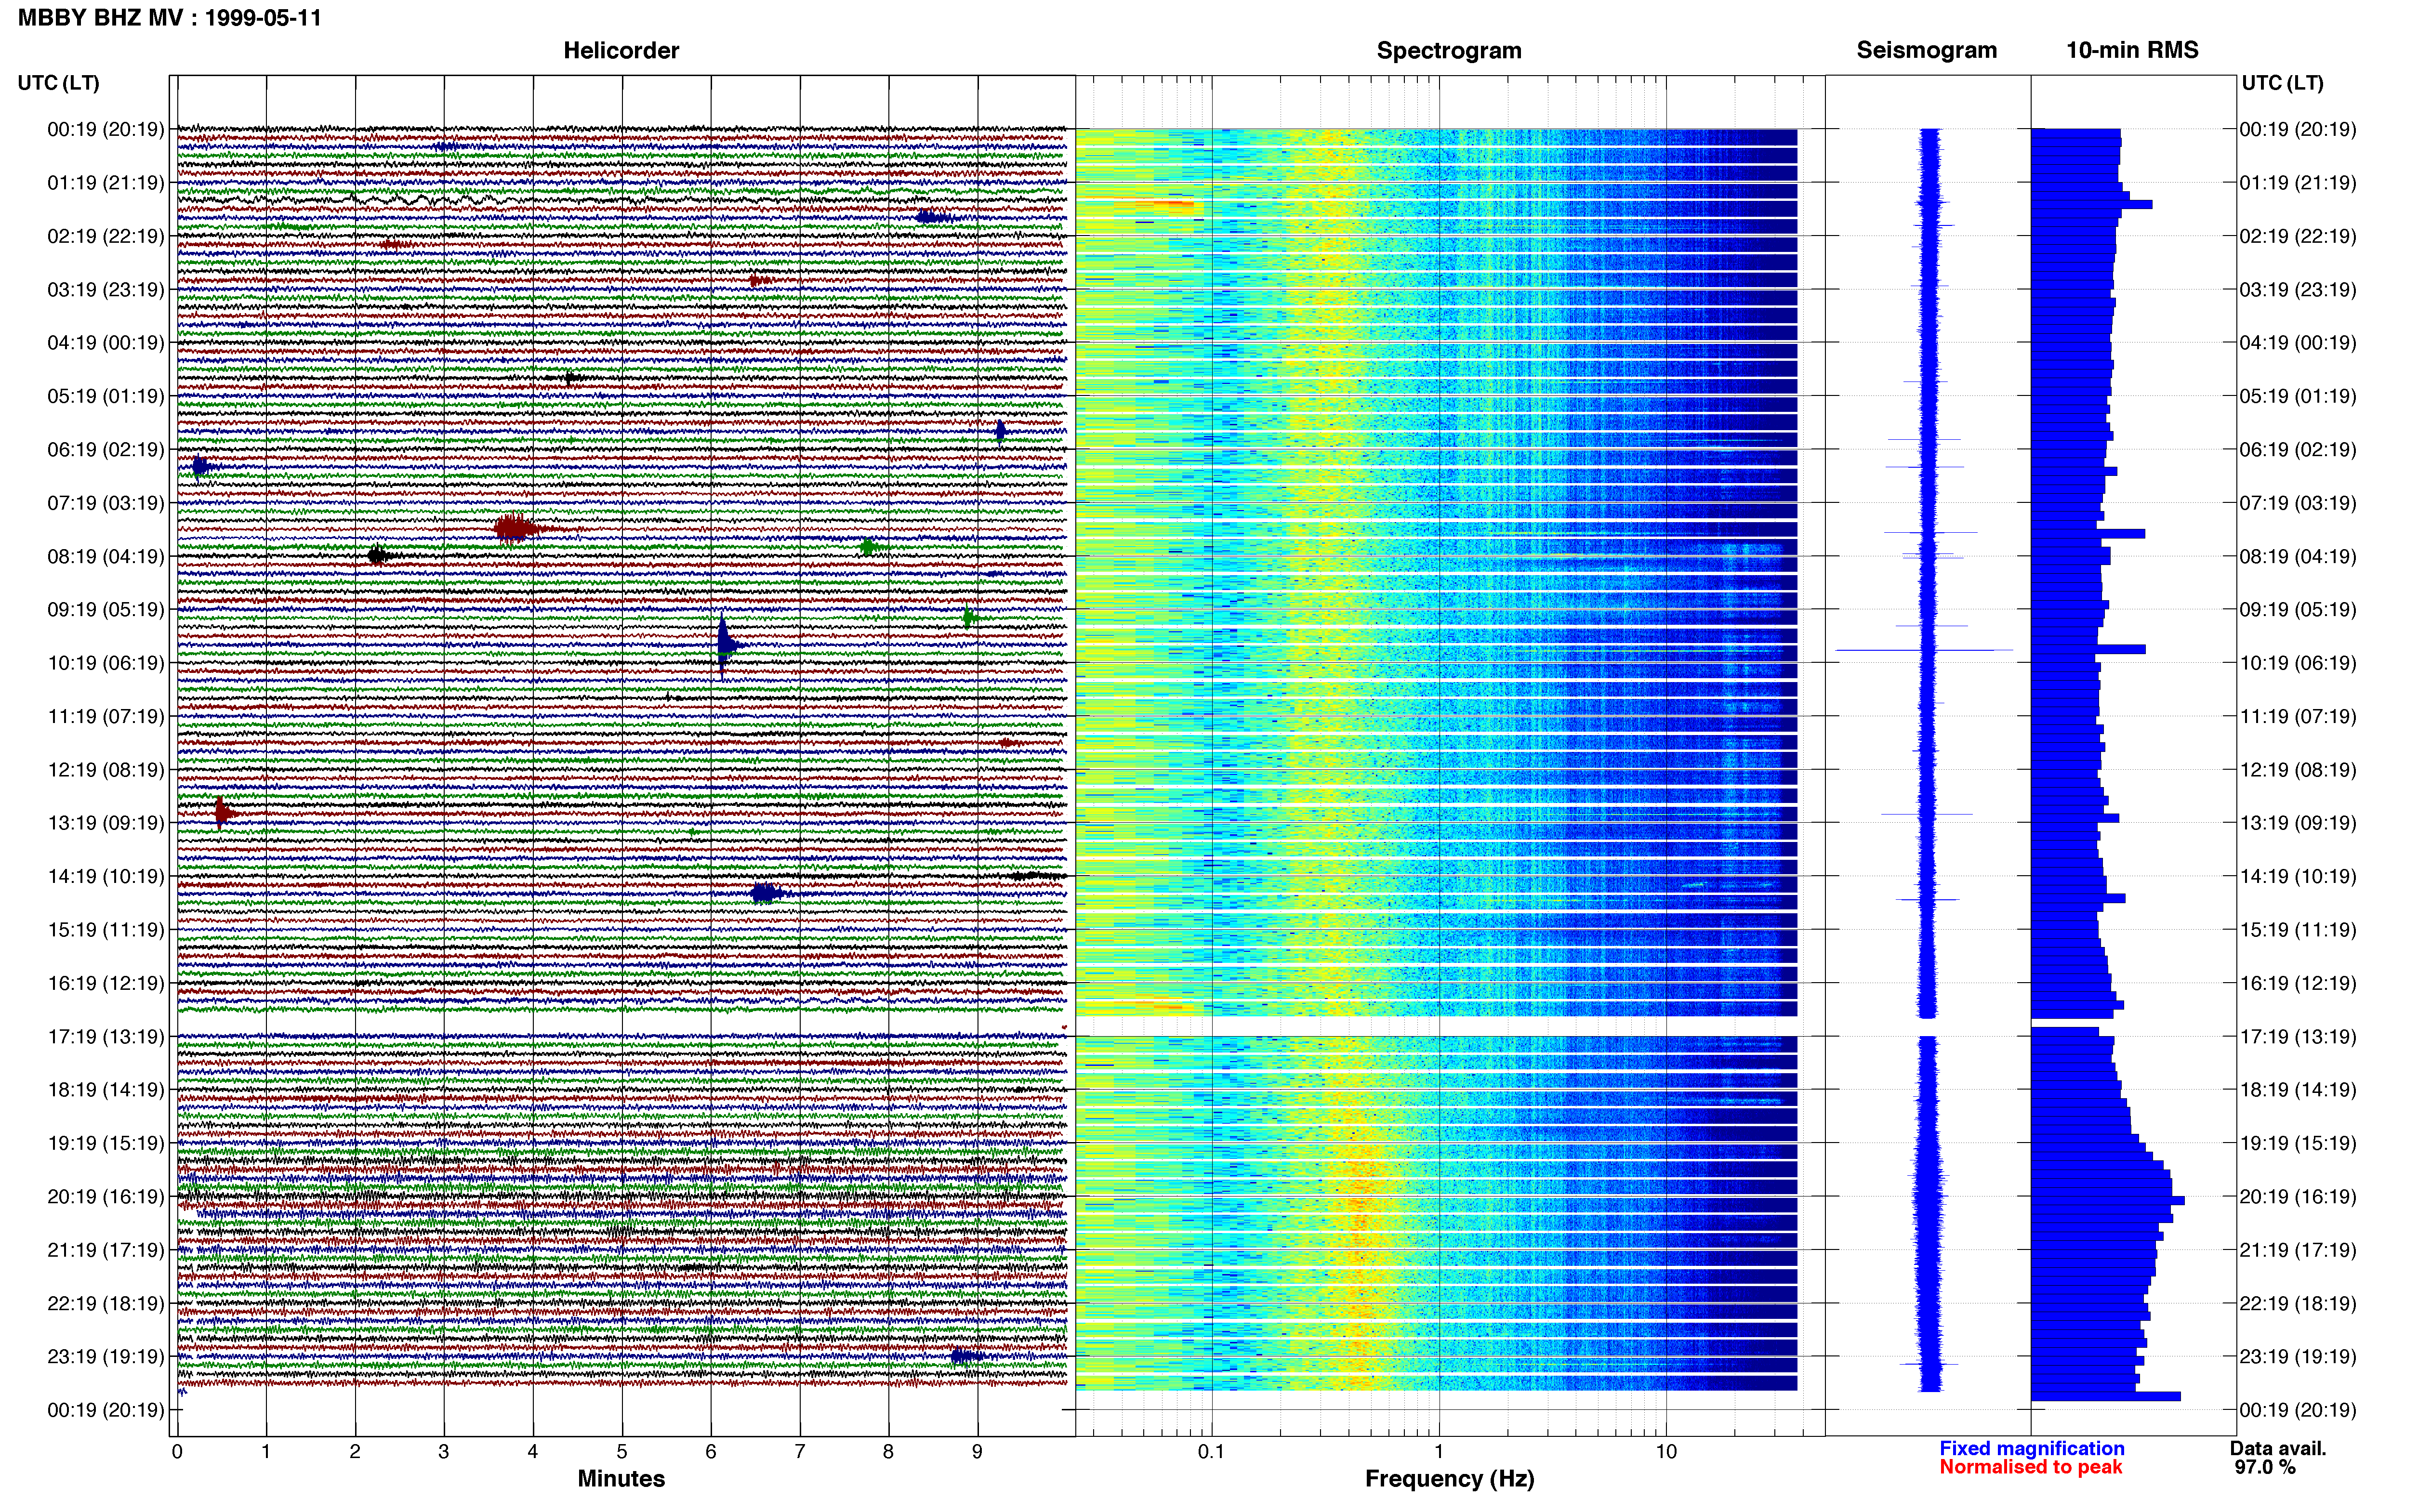The image size is (2418, 1512).
Task: Click the spectrogram frequency tick '10'
Action: [1666, 1452]
